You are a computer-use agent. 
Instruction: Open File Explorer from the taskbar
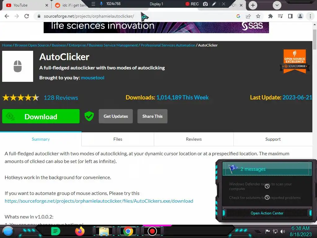(x=104, y=231)
